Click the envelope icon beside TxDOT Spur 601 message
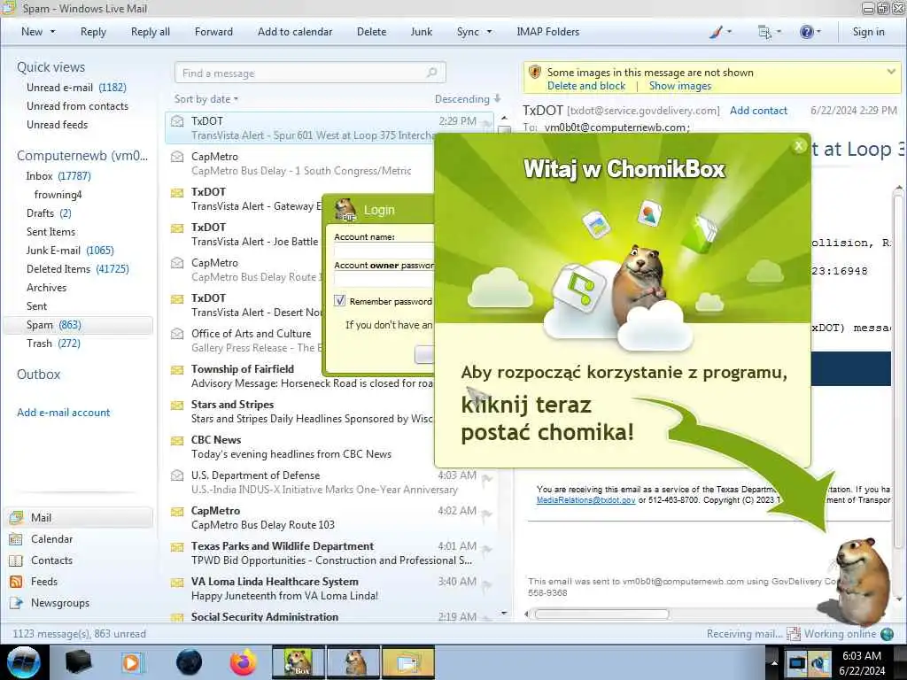907x680 pixels. pos(177,121)
